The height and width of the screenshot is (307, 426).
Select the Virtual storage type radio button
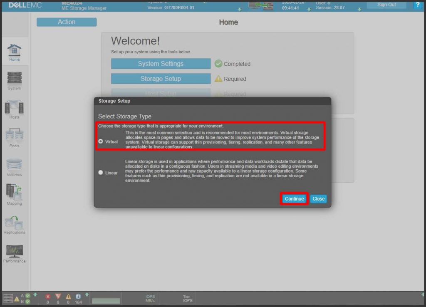(101, 141)
